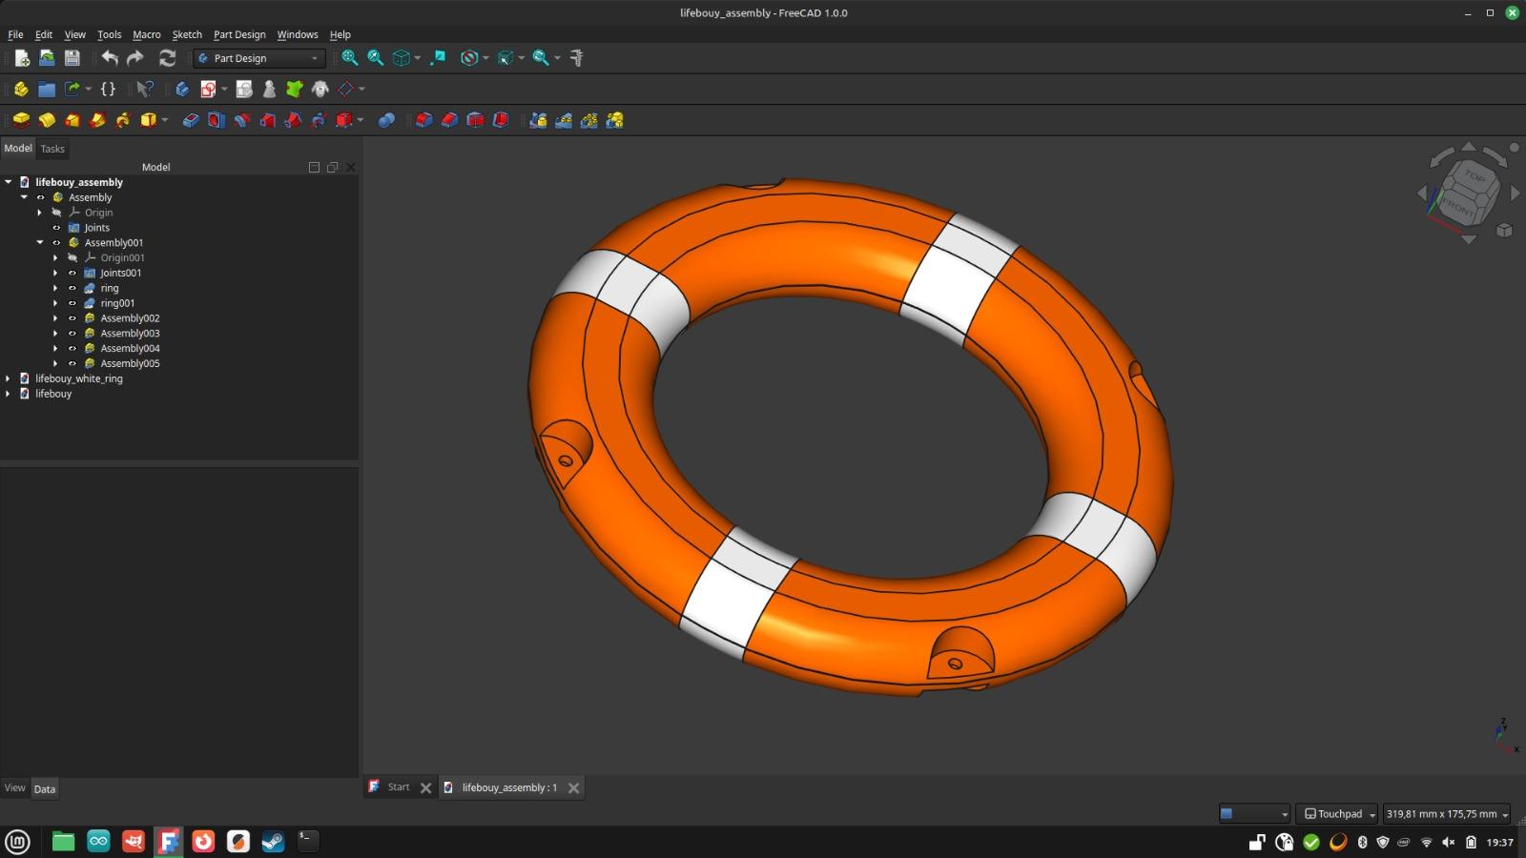Select the Additive Loft tool
Image resolution: width=1526 pixels, height=858 pixels.
(72, 120)
